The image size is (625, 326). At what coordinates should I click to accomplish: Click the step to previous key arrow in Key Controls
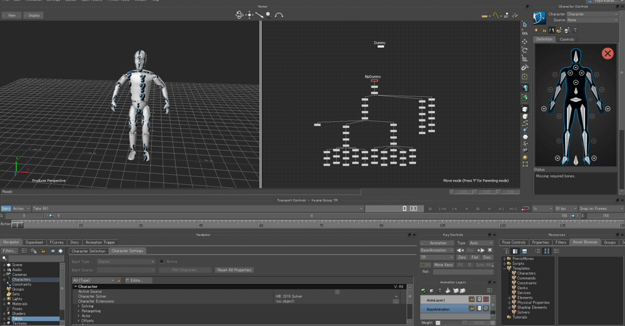pyautogui.click(x=460, y=250)
